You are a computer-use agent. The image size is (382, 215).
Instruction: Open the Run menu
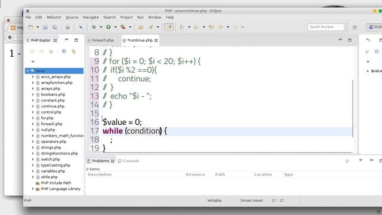(x=140, y=17)
